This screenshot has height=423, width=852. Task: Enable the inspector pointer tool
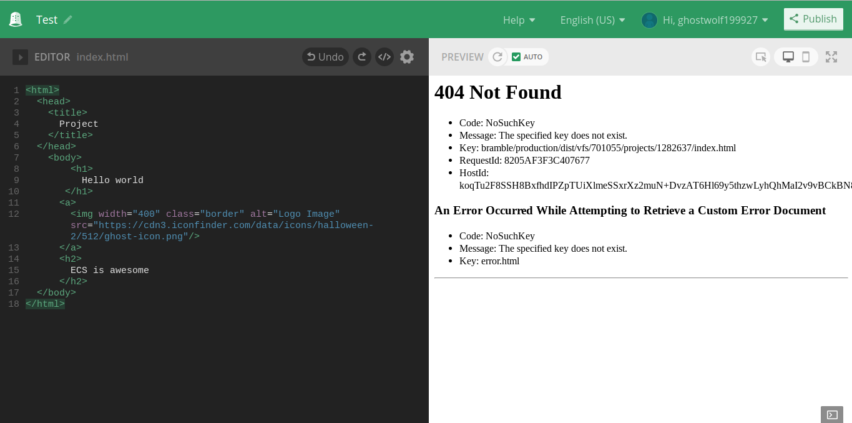pos(761,57)
